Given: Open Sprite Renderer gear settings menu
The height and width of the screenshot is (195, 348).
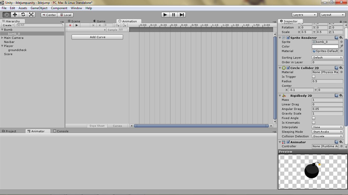Looking at the screenshot, I should [341, 38].
